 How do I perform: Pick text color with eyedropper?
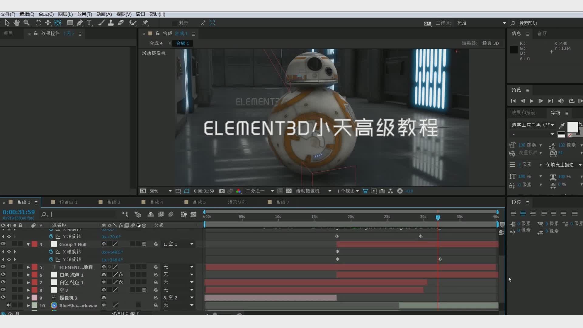(561, 125)
